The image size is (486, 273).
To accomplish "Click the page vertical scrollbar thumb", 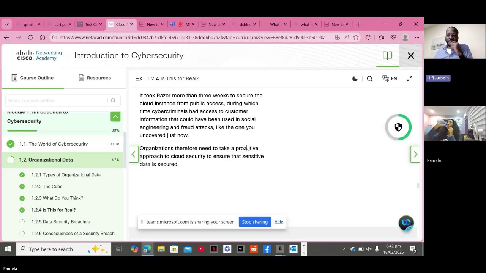I will click(418, 186).
